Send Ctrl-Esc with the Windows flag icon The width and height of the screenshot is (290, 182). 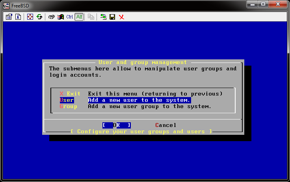coord(60,17)
